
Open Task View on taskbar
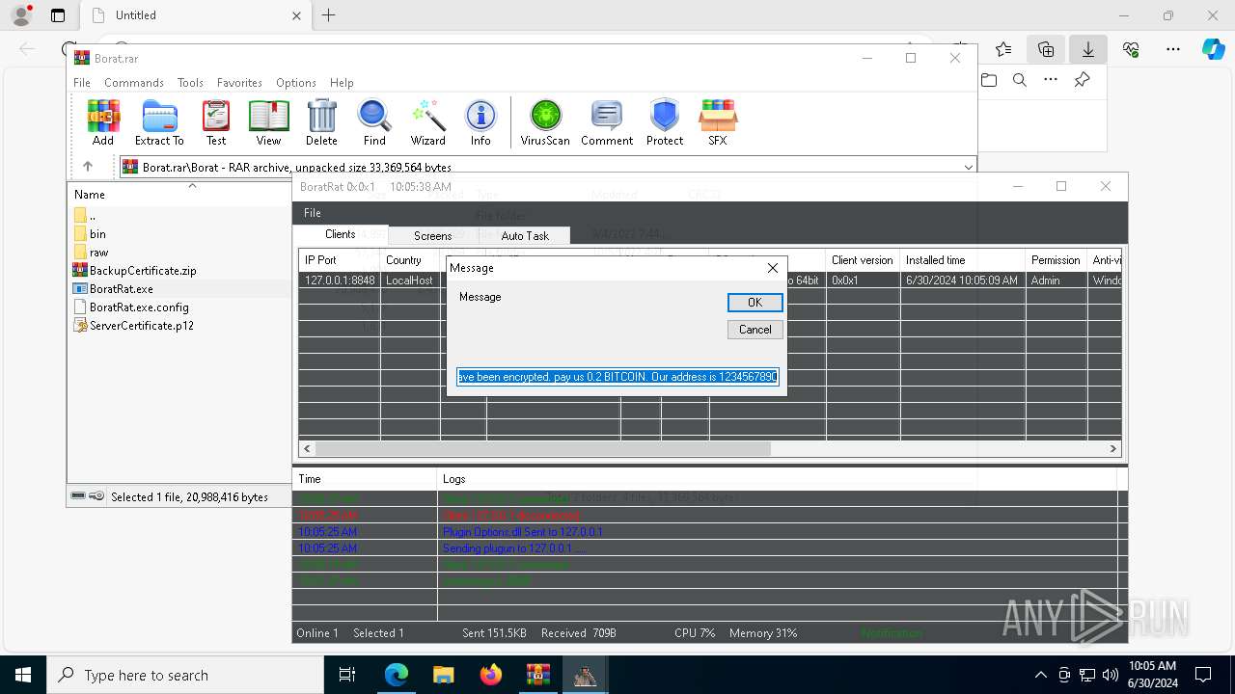click(348, 675)
